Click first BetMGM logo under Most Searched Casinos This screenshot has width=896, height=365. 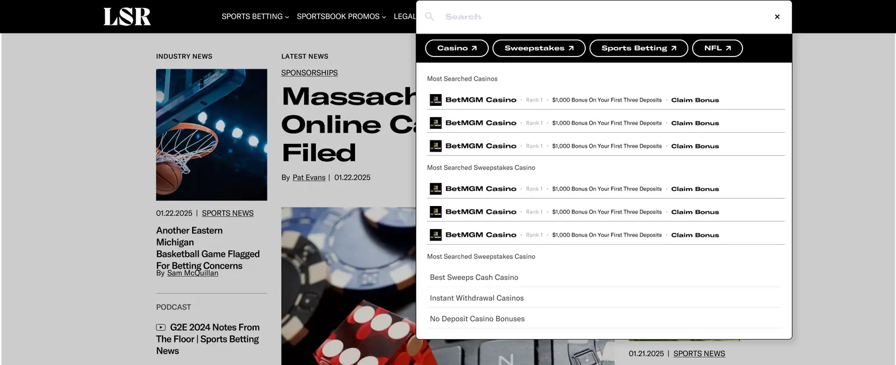click(x=436, y=100)
